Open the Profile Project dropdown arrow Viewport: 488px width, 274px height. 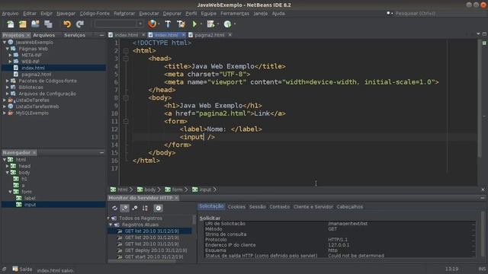pos(234,24)
